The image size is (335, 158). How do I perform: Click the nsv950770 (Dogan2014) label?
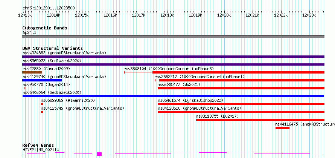tap(46, 84)
